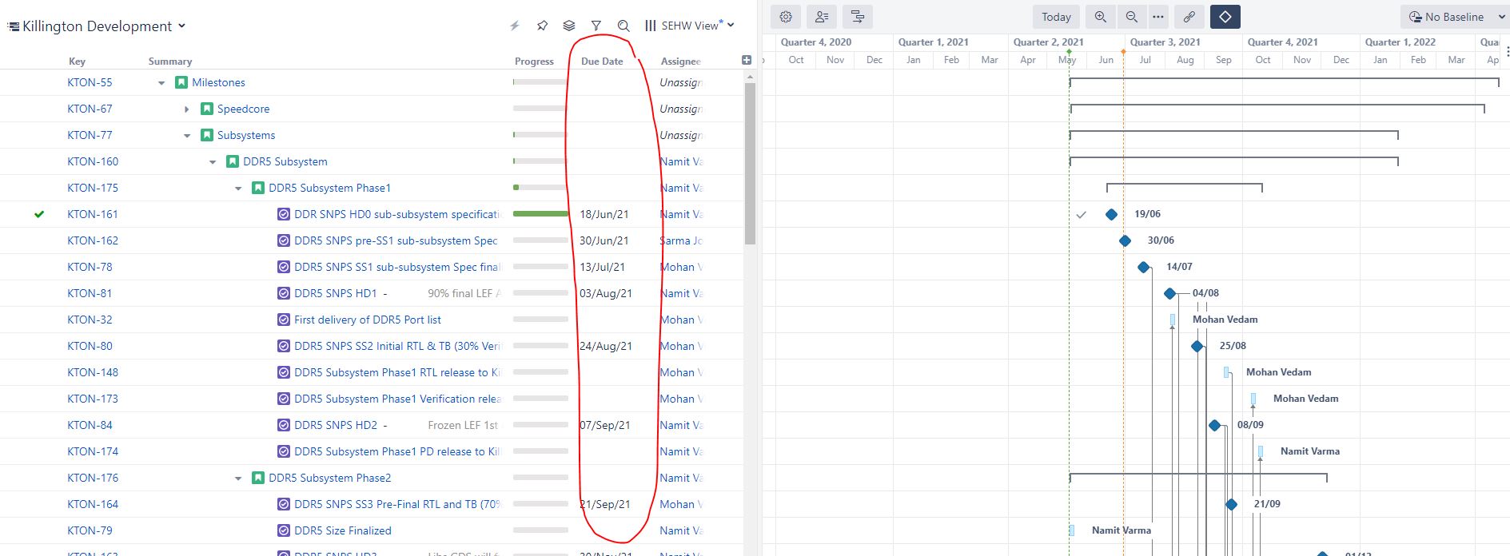Screen dimensions: 1510x556
Task: Select the 21/09 milestone diamond in Gantt
Action: coord(1232,504)
